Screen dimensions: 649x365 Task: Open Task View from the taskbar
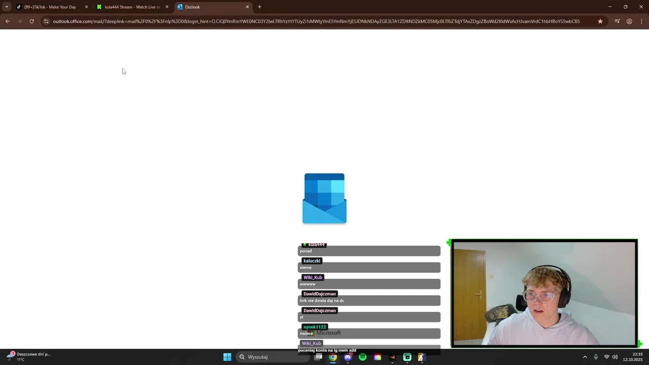(x=318, y=357)
